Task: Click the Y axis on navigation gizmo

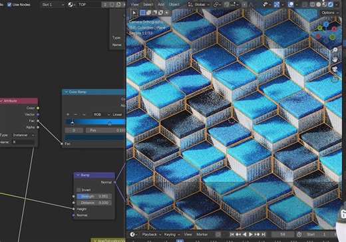Action: click(x=319, y=28)
